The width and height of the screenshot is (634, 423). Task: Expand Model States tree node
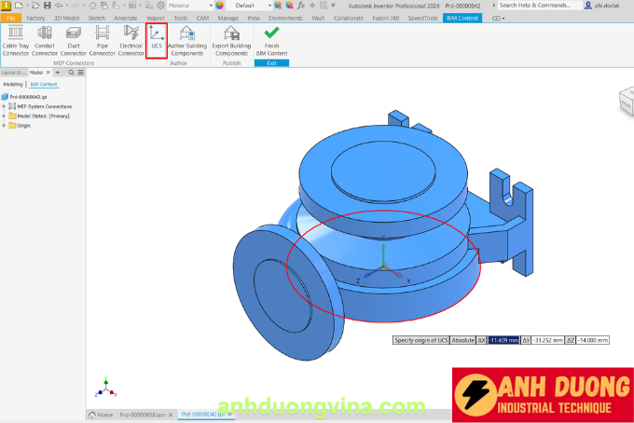(4, 116)
